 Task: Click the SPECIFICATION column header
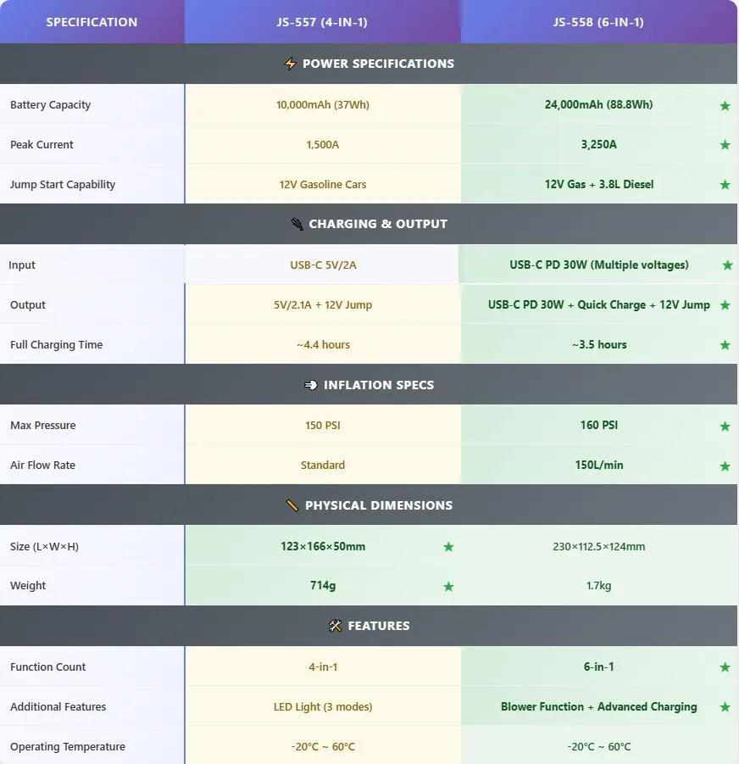92,22
